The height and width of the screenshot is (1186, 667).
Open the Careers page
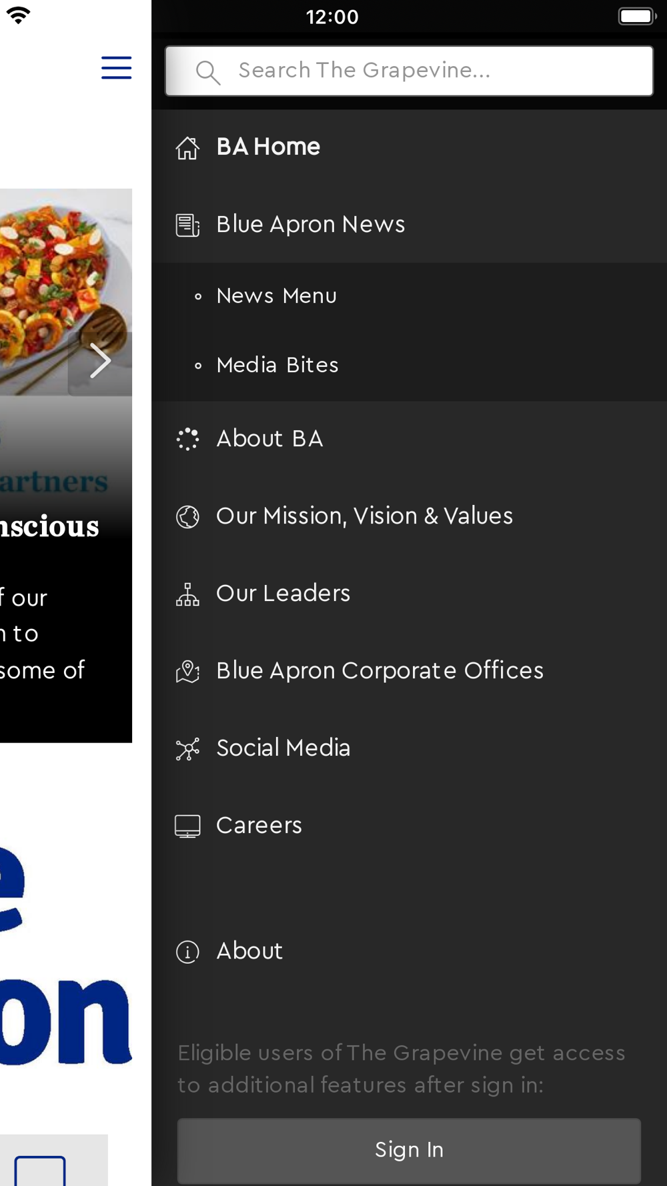coord(409,826)
